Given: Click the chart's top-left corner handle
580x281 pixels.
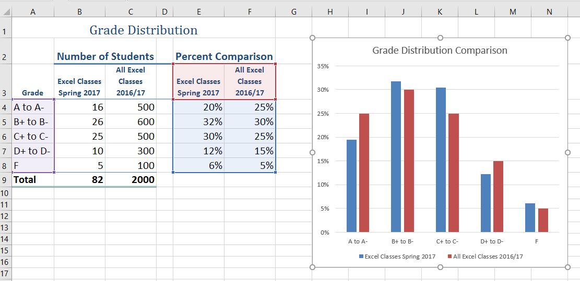Looking at the screenshot, I should click(x=312, y=38).
